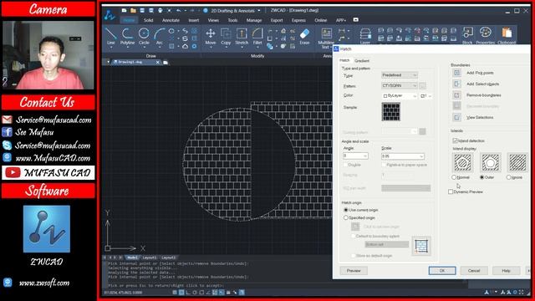The height and width of the screenshot is (301, 535).
Task: Choose the Copy tool
Action: pos(226,36)
